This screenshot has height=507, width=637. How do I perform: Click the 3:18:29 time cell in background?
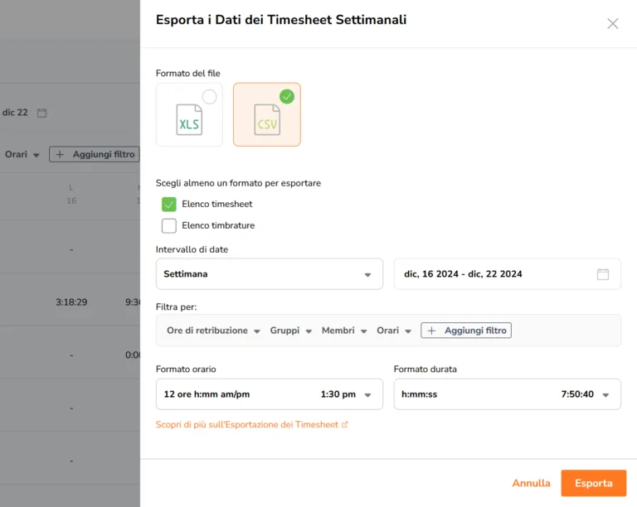tap(71, 302)
